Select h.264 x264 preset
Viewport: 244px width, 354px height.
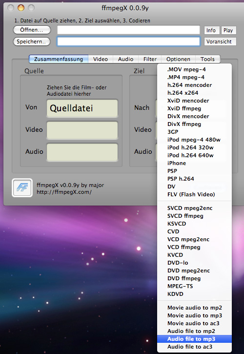click(x=194, y=93)
